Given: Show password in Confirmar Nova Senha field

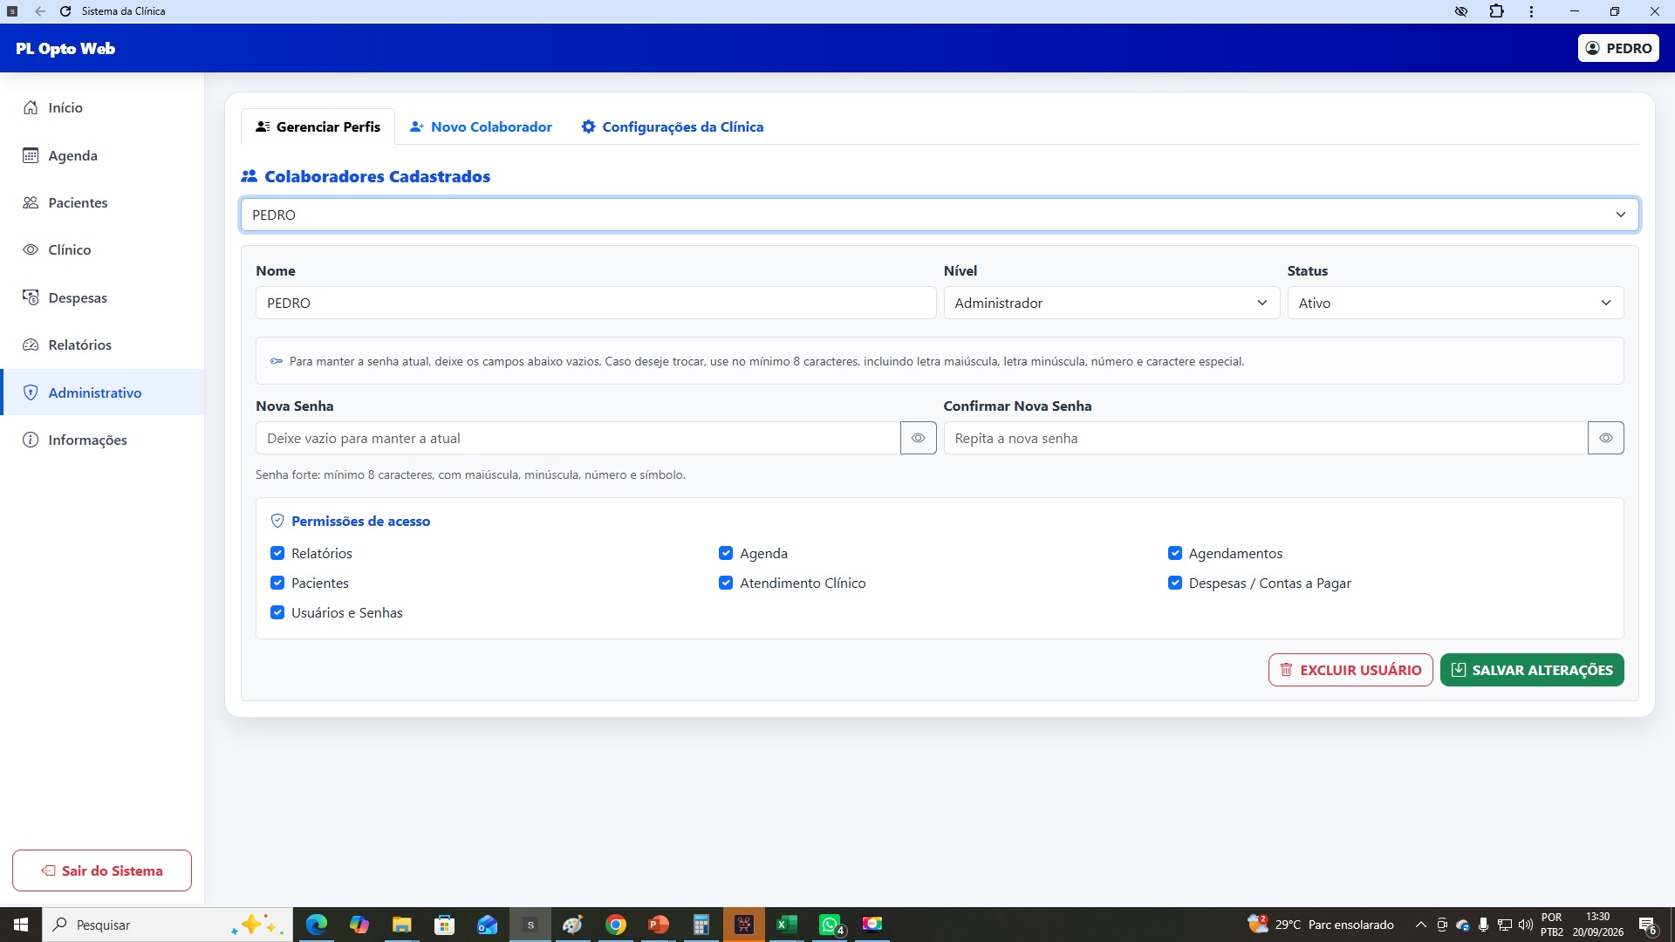Looking at the screenshot, I should click(x=1606, y=438).
